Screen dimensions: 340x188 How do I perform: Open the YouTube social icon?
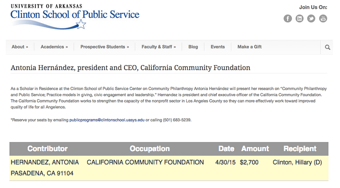coord(323,18)
